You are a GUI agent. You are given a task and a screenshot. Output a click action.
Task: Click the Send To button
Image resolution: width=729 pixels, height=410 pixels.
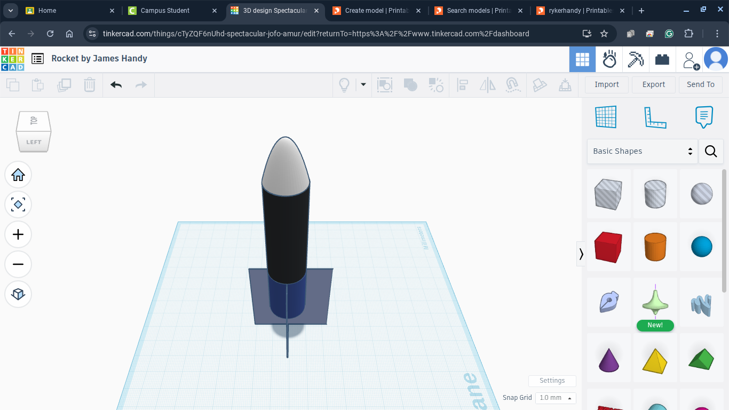coord(701,84)
